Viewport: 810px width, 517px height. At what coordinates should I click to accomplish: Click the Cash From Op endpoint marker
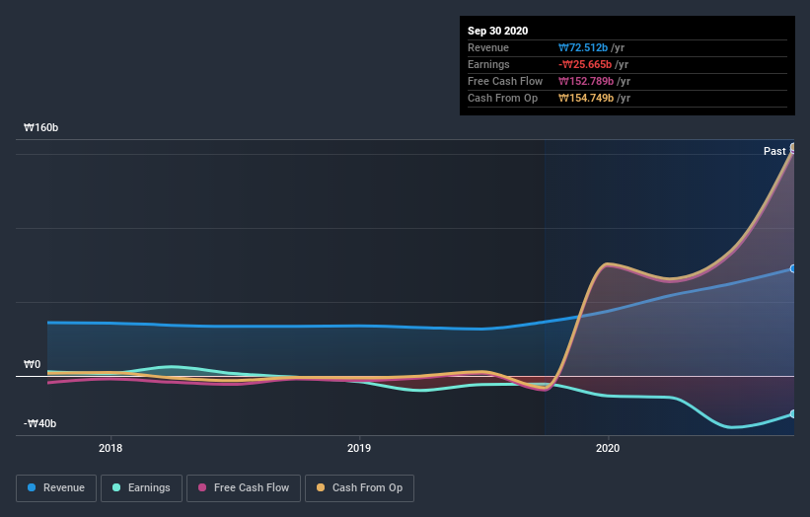coord(793,147)
